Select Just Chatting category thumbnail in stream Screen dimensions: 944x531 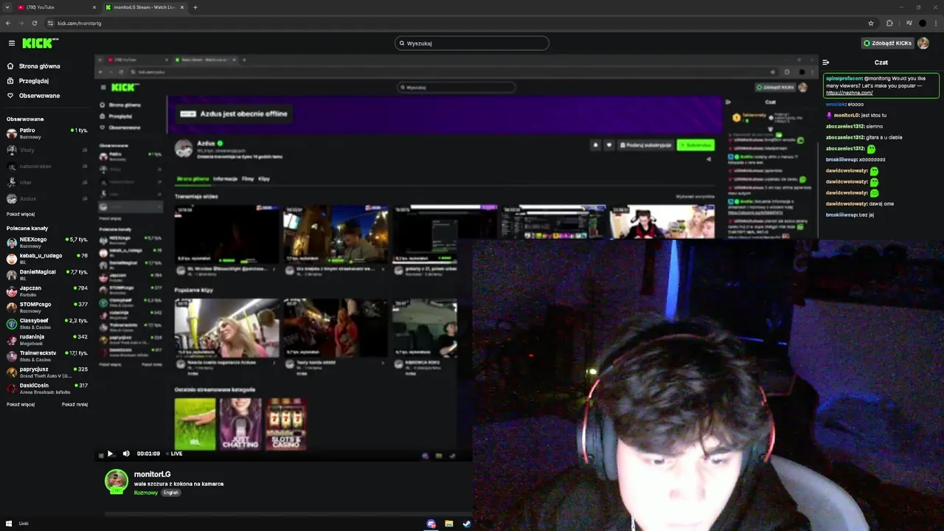tap(240, 424)
